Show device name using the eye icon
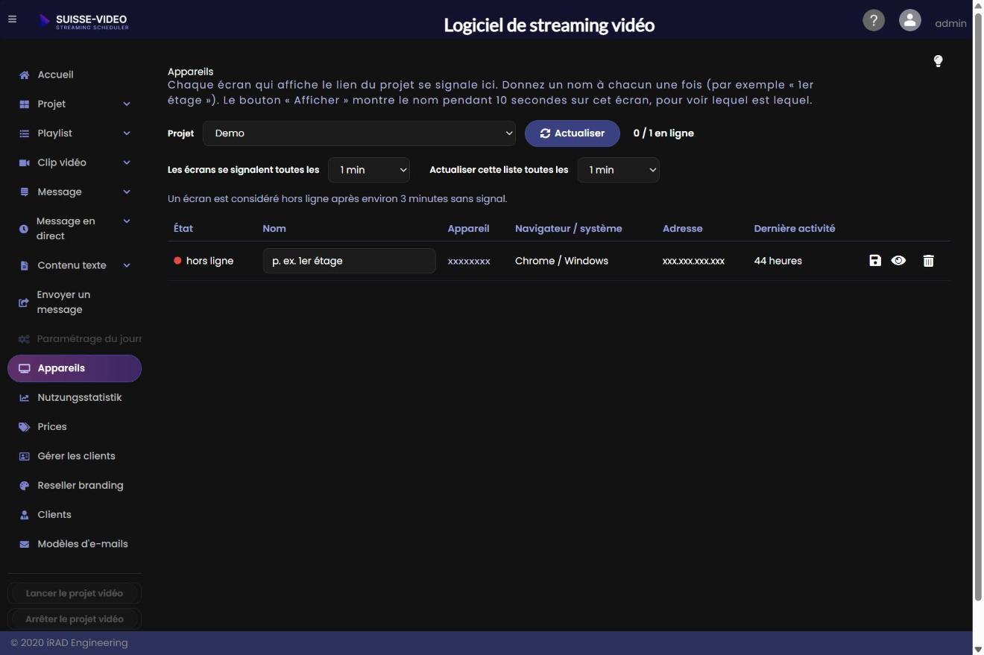Viewport: 984px width, 655px height. click(x=898, y=261)
